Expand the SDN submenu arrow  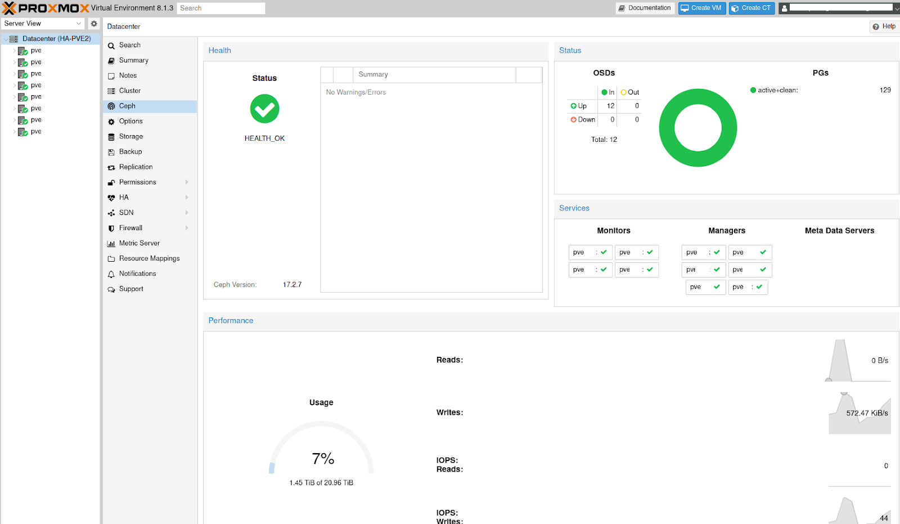(x=187, y=213)
